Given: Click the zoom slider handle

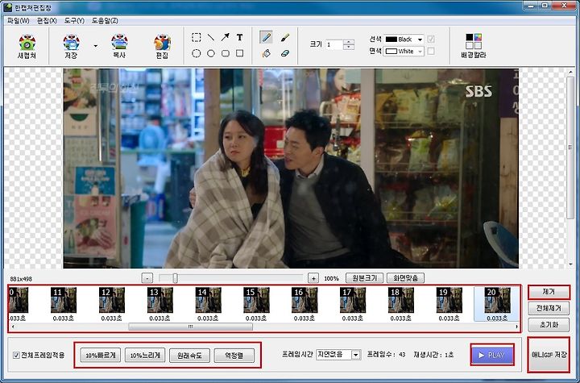Looking at the screenshot, I should (x=175, y=278).
